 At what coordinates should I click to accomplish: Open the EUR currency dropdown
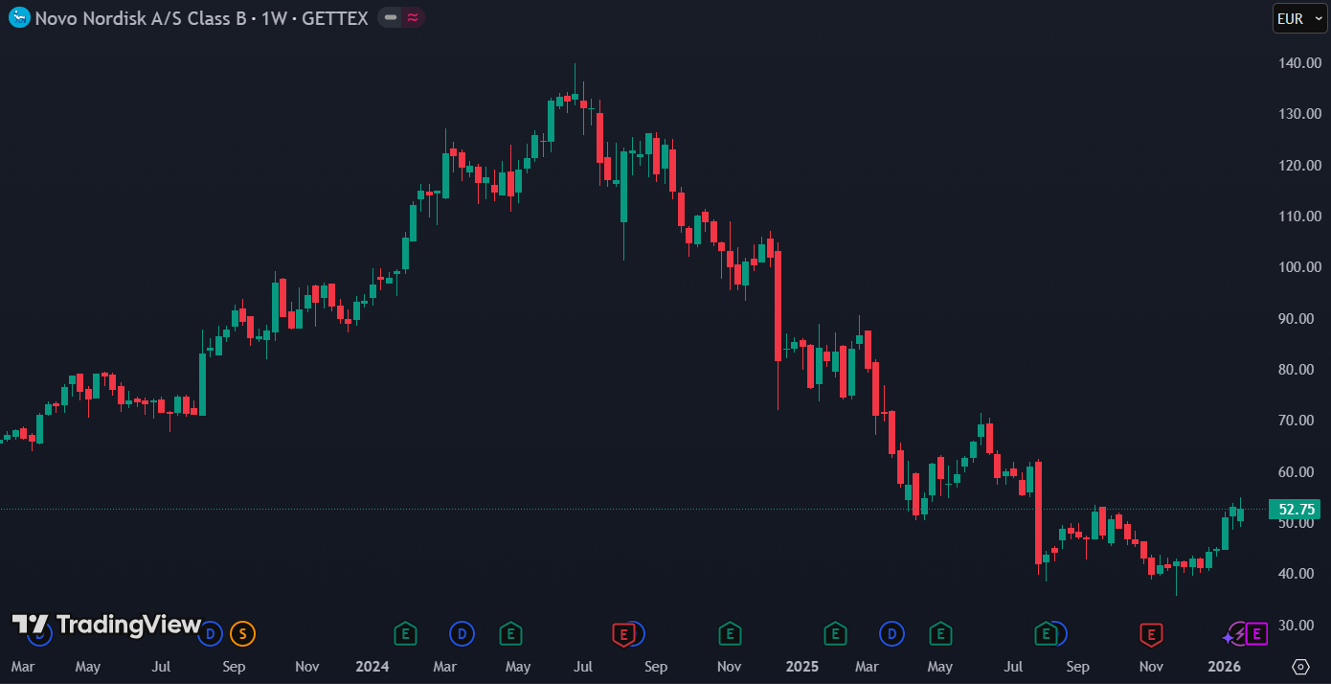(1299, 18)
